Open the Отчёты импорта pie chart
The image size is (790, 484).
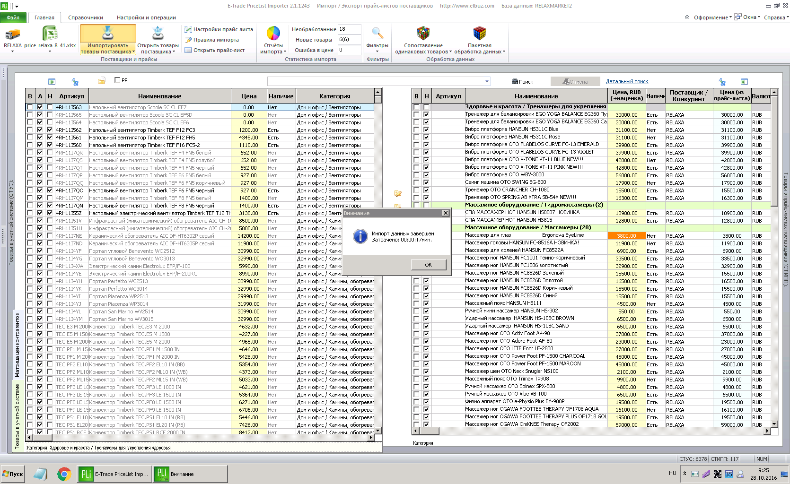click(273, 33)
